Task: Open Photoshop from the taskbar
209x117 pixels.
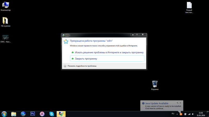Action: click(32, 114)
